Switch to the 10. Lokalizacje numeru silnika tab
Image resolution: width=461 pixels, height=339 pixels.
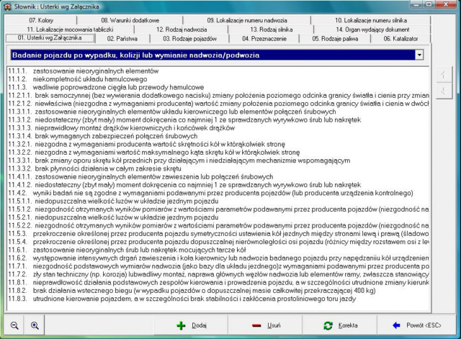(371, 20)
